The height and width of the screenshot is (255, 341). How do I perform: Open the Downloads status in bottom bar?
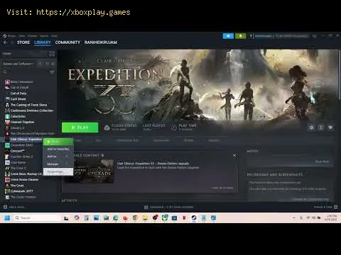click(x=169, y=207)
